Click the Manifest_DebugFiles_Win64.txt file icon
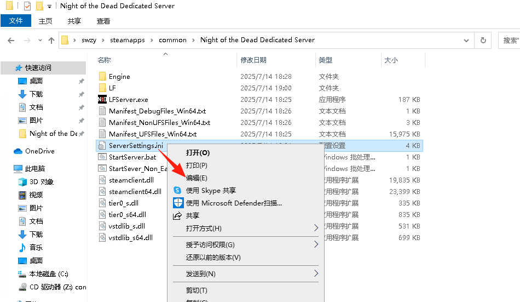Screen dimensions: 520x302 (x=102, y=111)
